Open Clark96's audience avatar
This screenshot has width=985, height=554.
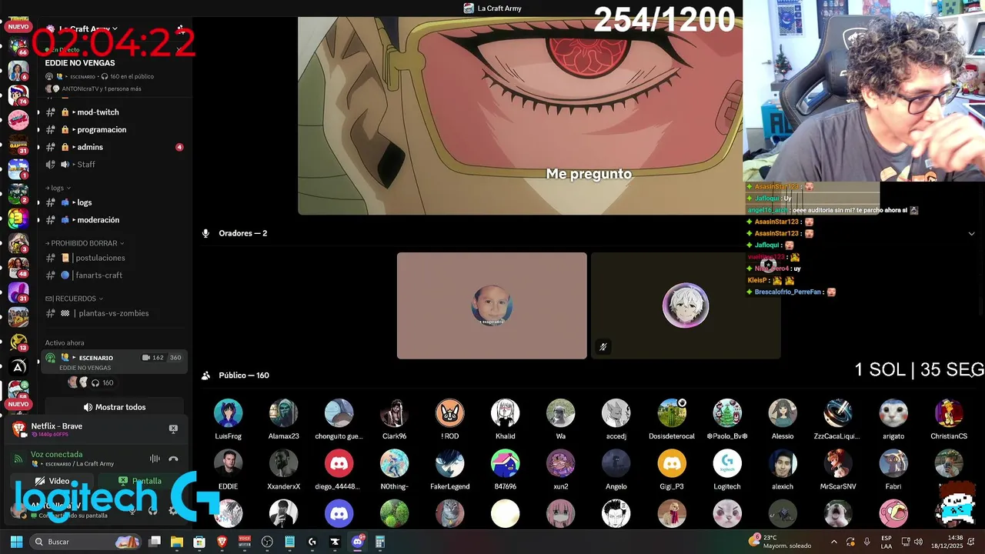[394, 413]
